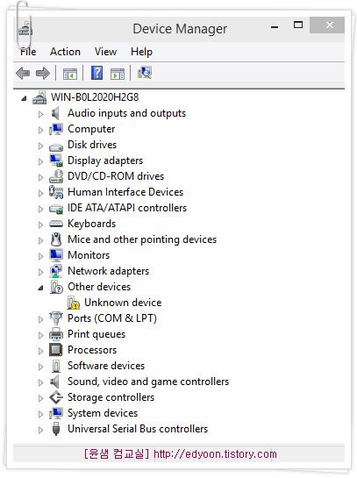Image resolution: width=357 pixels, height=478 pixels.
Task: Click the Display adapters icon
Action: pos(56,161)
